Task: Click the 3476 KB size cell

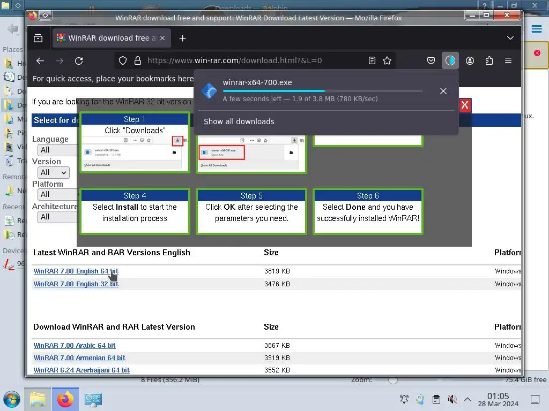Action: point(277,284)
